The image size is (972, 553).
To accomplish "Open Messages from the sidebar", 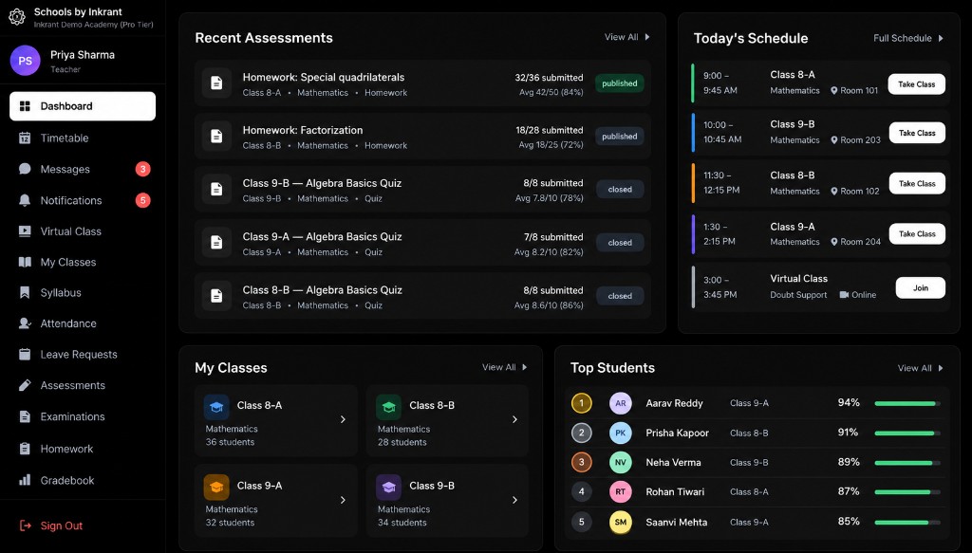I will pos(83,169).
